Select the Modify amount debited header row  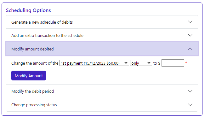pyautogui.click(x=102, y=49)
